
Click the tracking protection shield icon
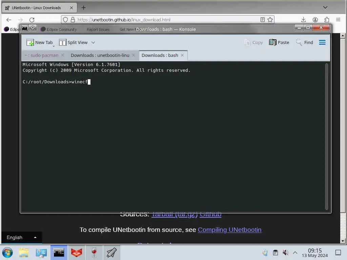(x=65, y=20)
